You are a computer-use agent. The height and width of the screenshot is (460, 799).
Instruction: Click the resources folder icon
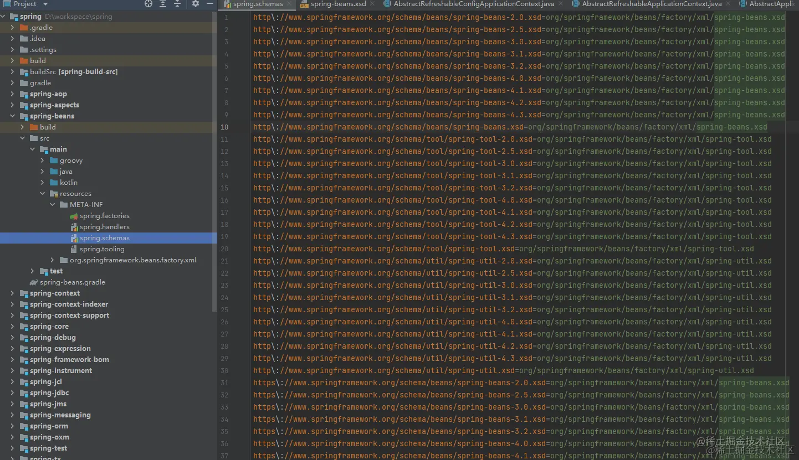point(54,194)
